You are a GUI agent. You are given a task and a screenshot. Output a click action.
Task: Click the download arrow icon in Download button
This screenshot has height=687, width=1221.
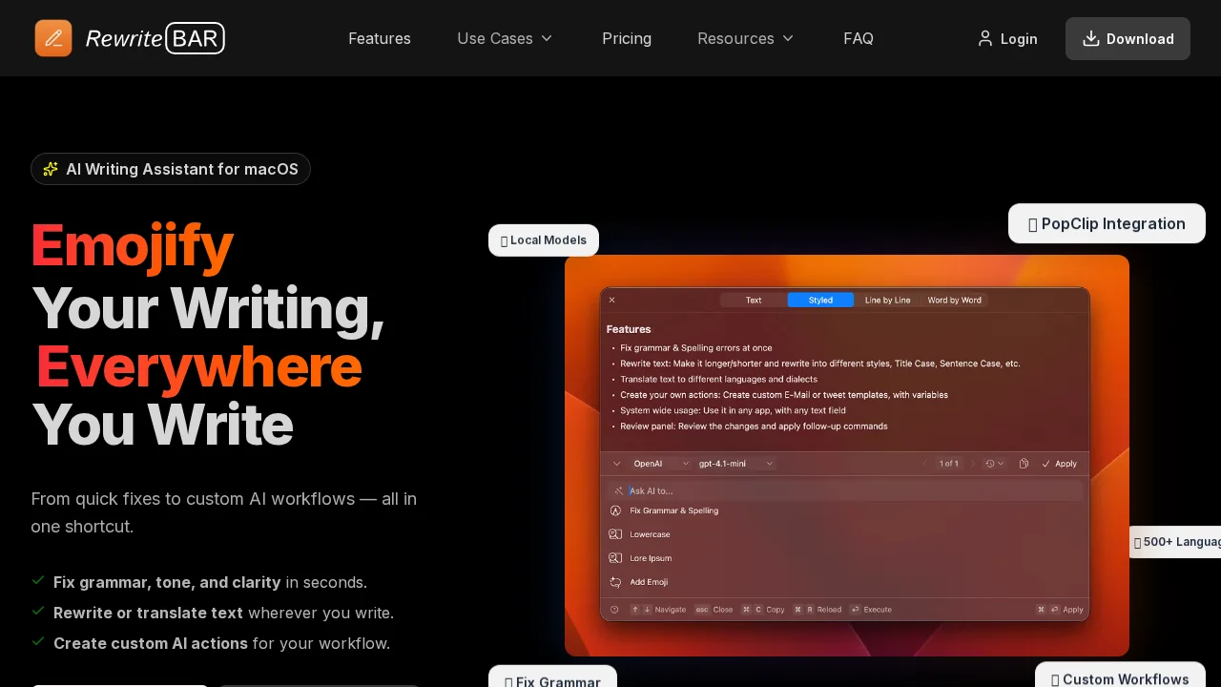pyautogui.click(x=1089, y=38)
